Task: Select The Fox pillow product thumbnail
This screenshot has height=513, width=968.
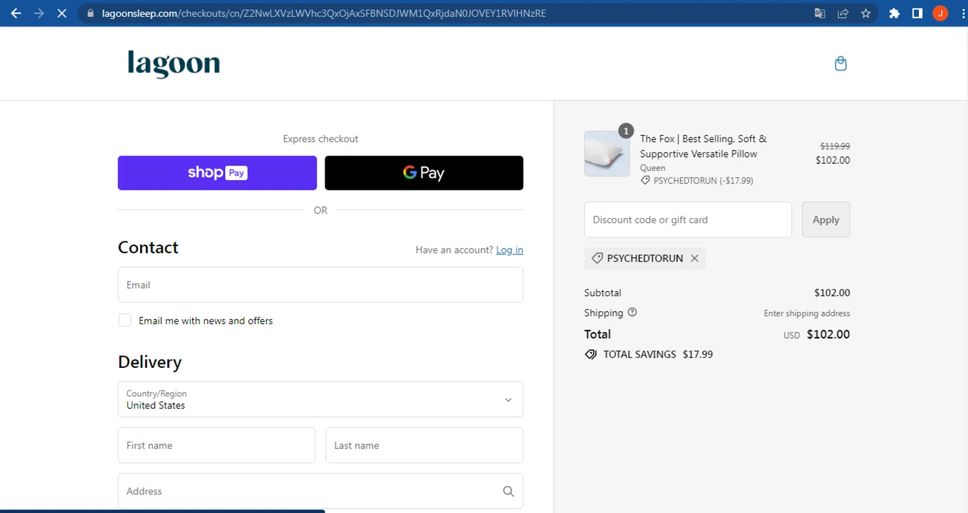Action: click(x=607, y=154)
